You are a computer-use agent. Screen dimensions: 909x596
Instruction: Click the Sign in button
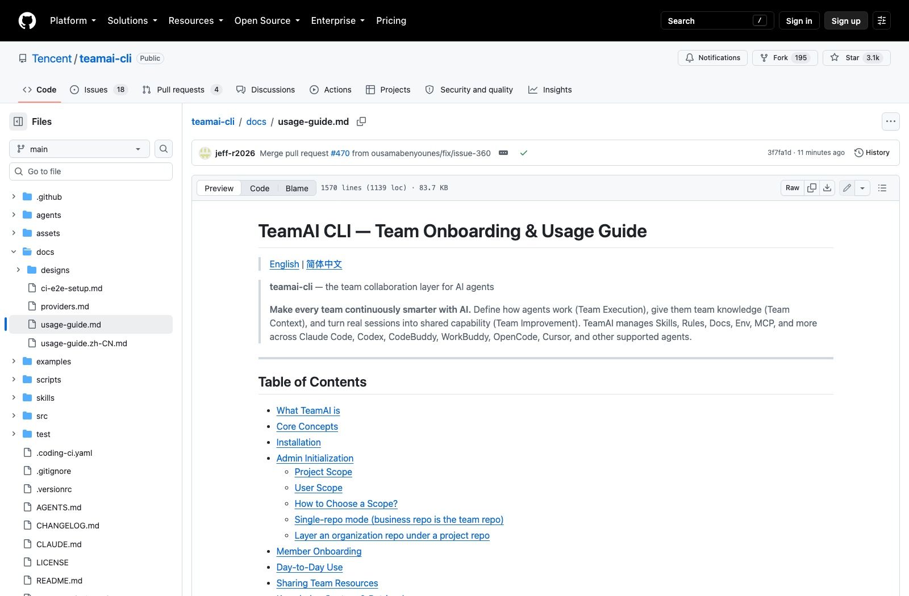tap(799, 20)
